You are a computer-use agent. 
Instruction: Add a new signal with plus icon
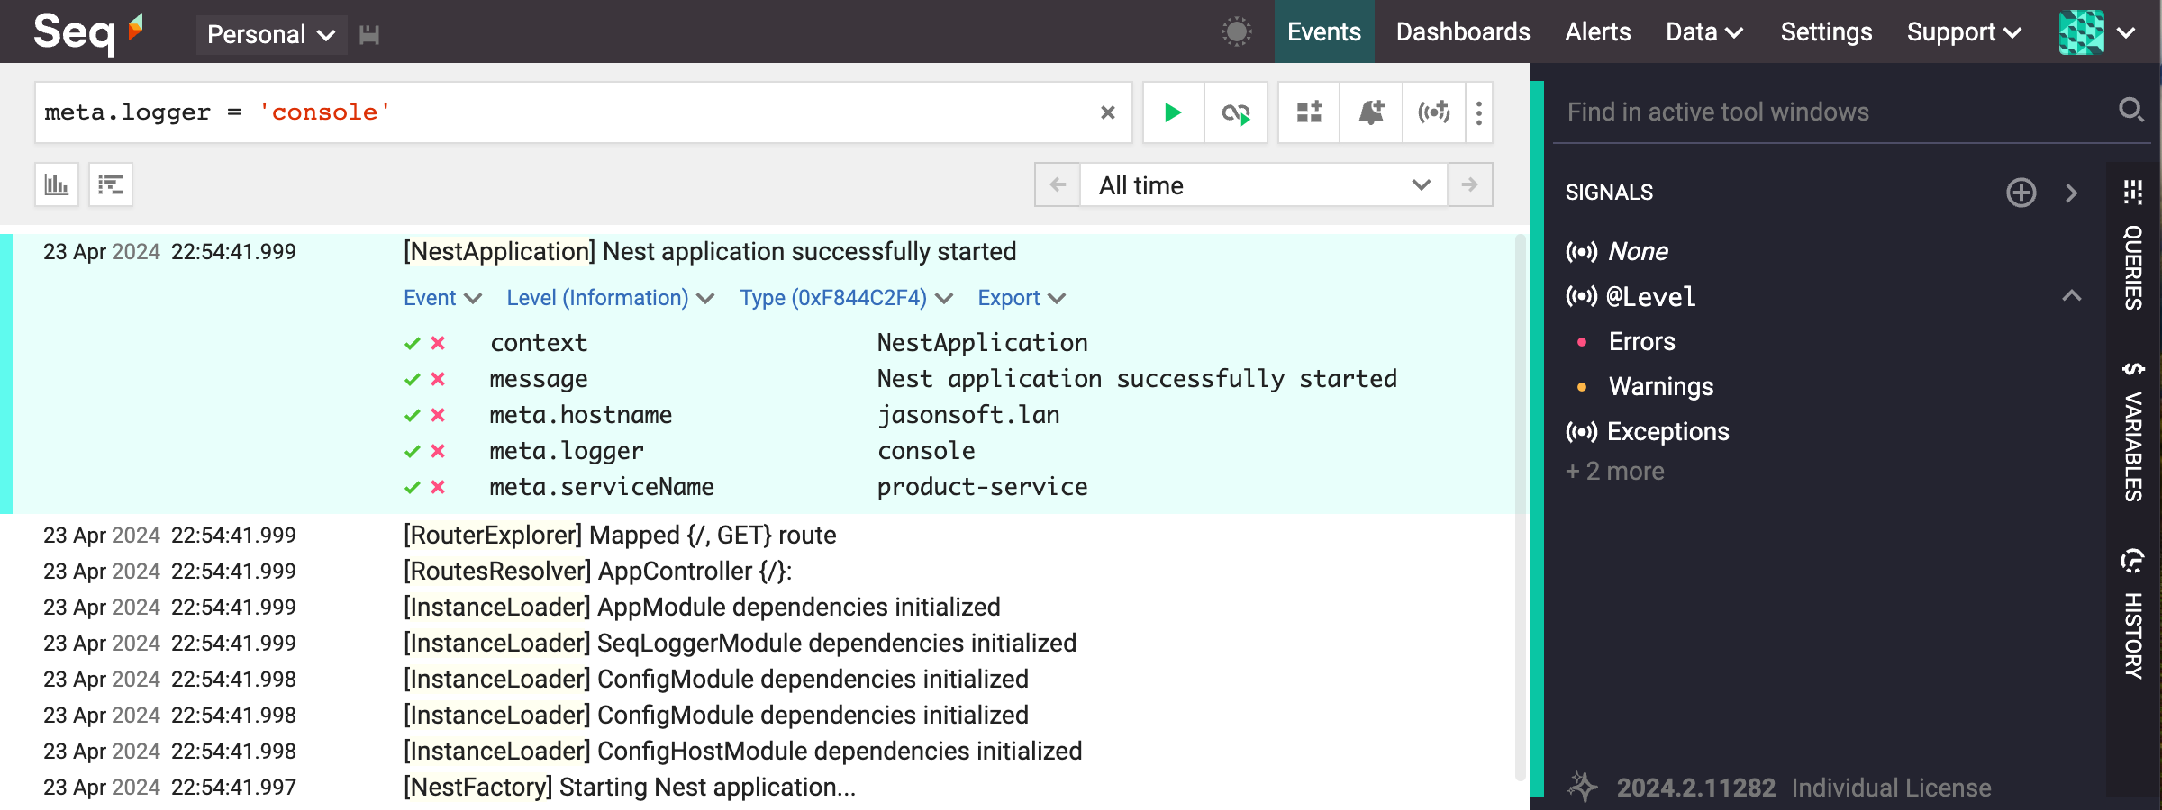[x=2021, y=193]
